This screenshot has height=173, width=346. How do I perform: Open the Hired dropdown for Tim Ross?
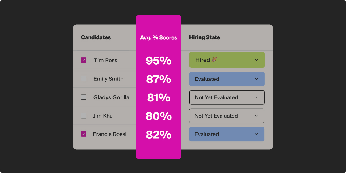227,60
